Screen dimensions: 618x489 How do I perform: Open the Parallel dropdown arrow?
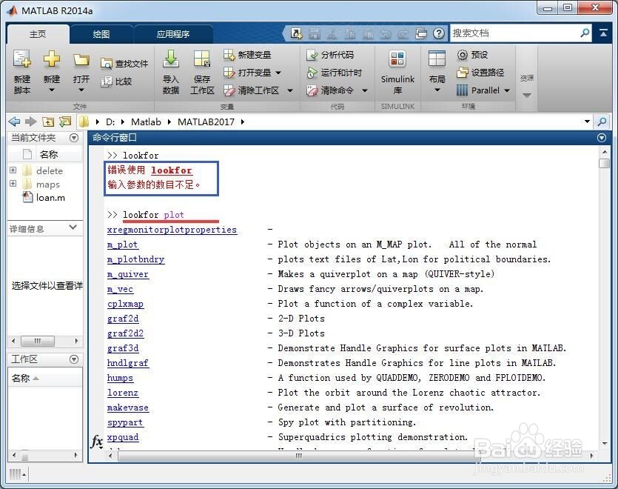tap(507, 90)
